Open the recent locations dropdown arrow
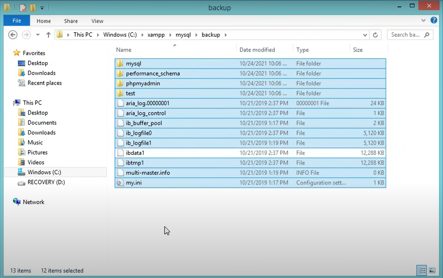The image size is (443, 278). 38,35
